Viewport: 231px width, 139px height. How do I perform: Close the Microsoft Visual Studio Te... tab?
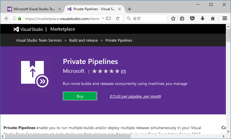click(x=60, y=9)
